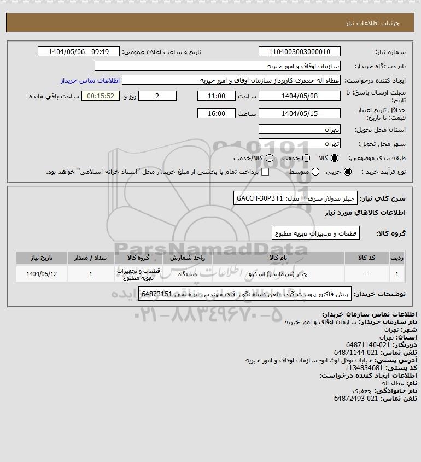
Task: Click the fax number 64871140-021
Action: (367, 345)
